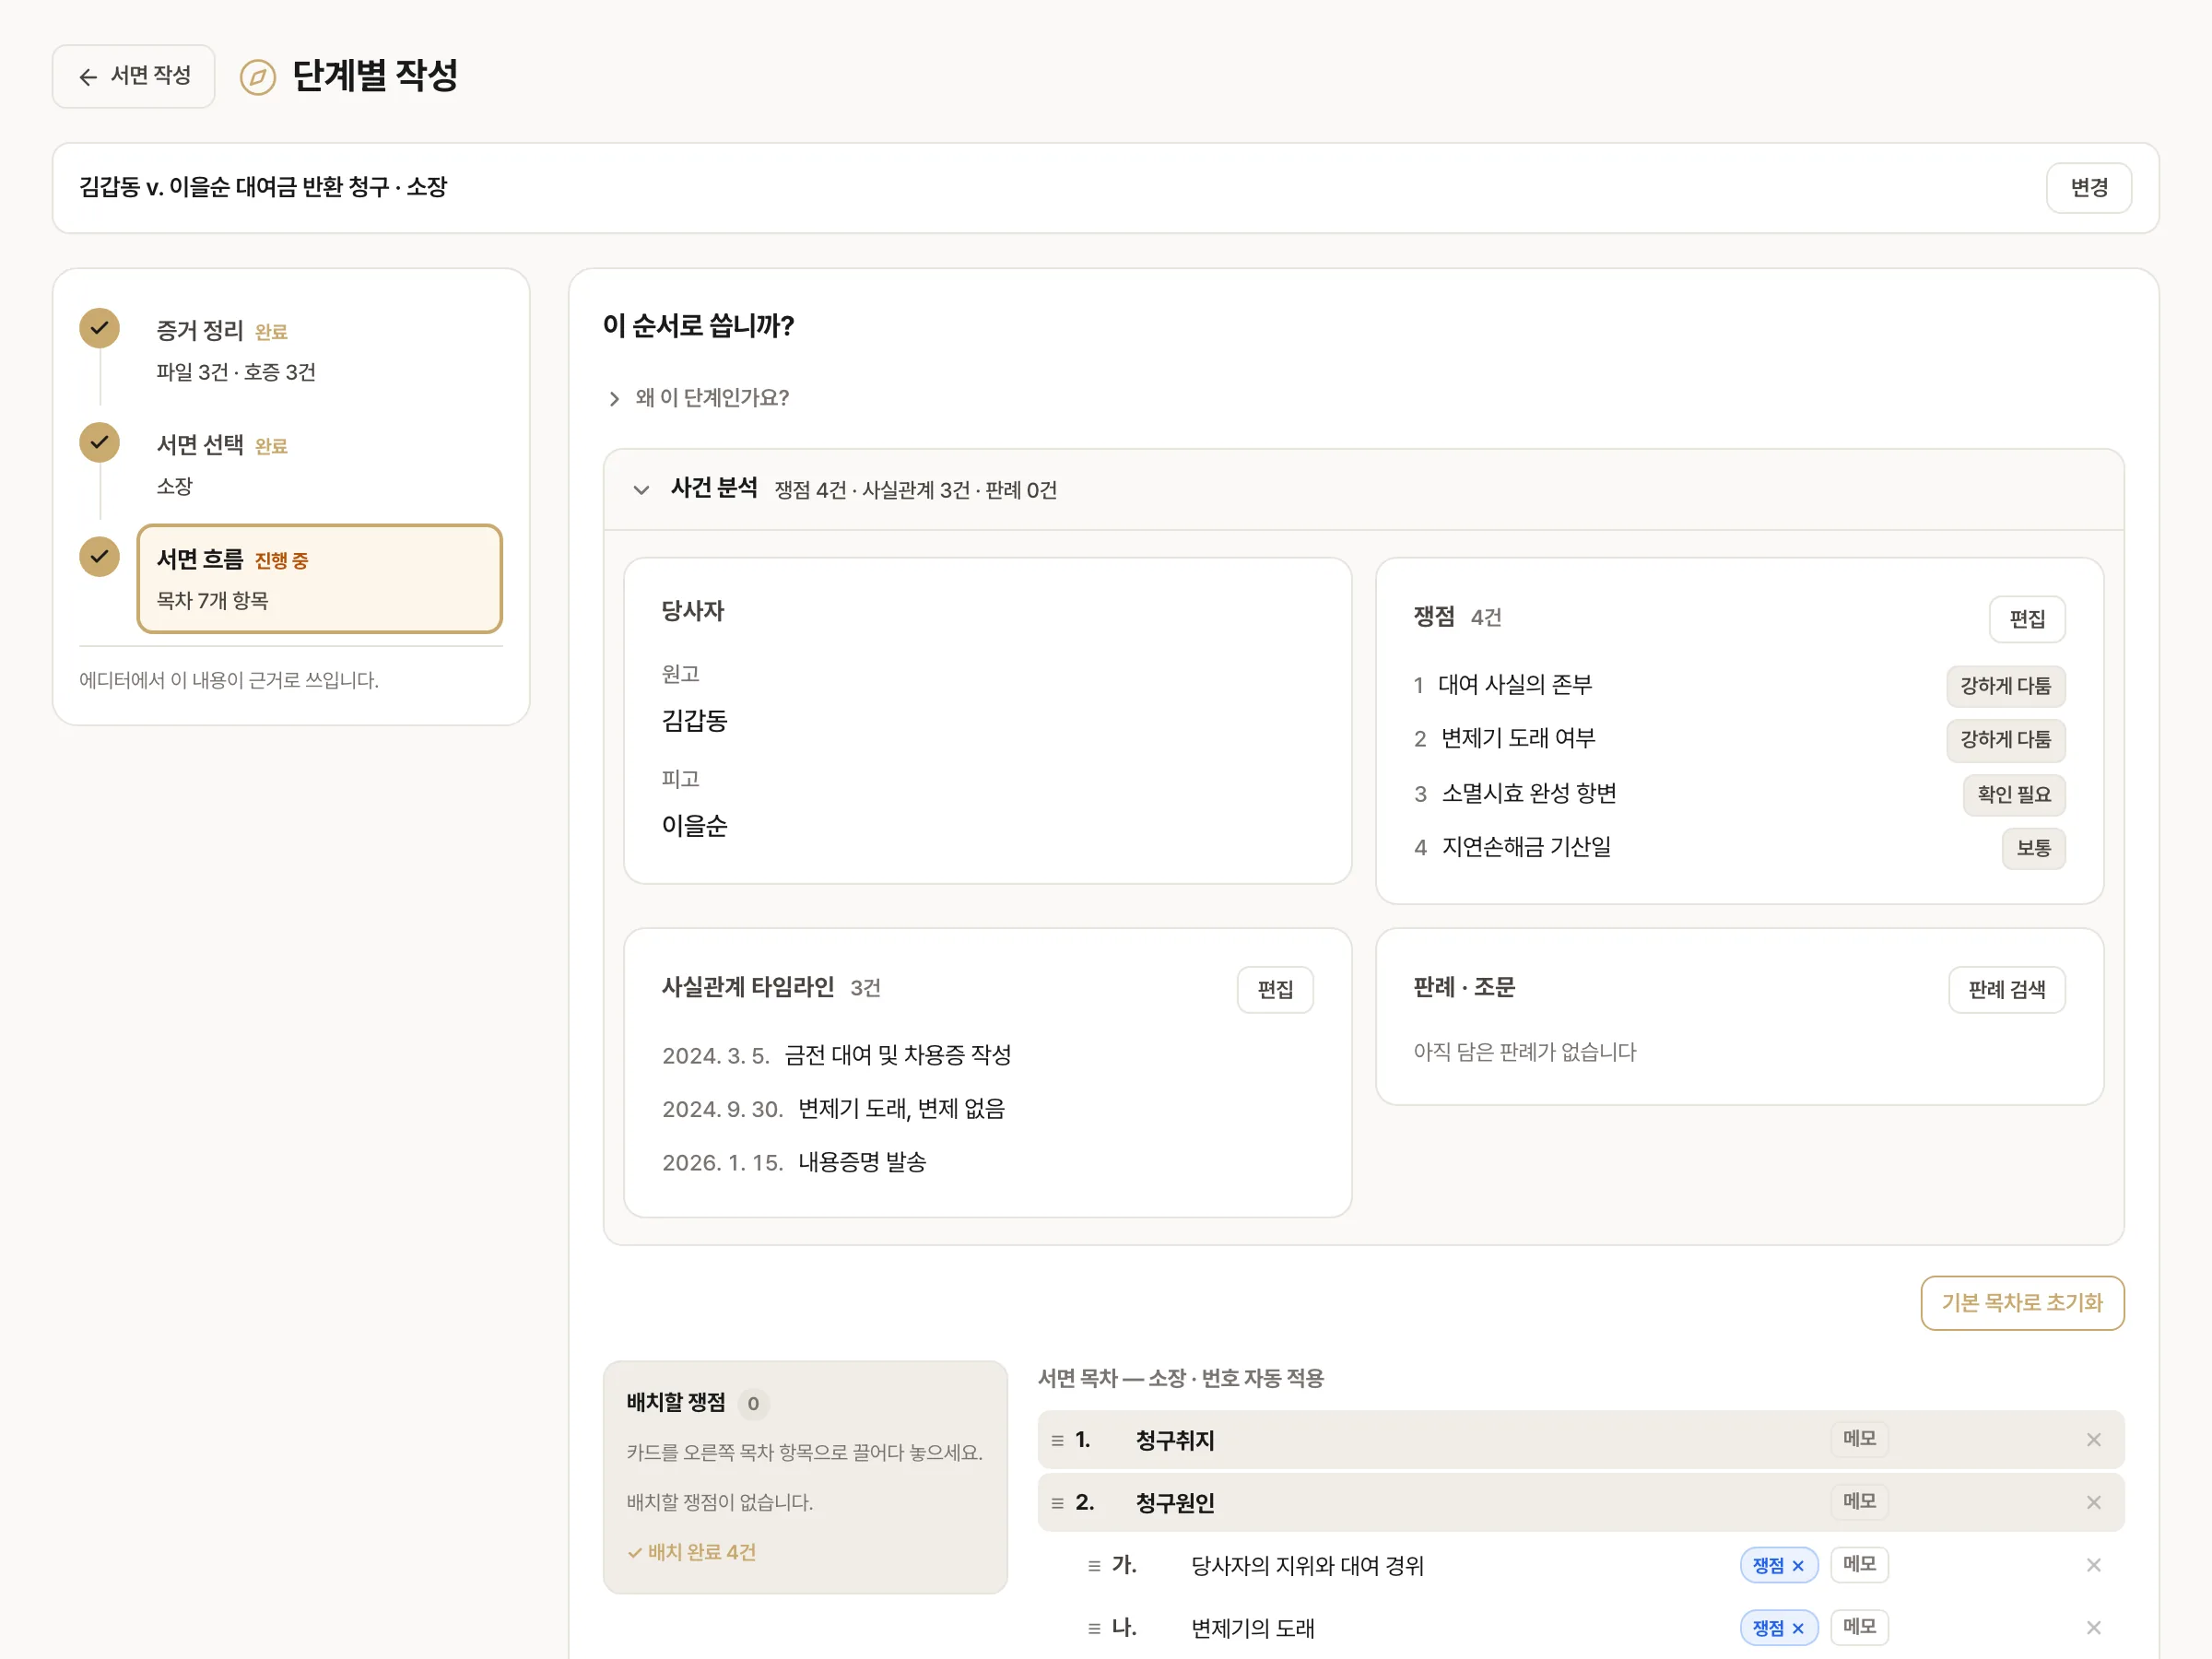The height and width of the screenshot is (1659, 2212).
Task: Click outline title 청구원인
Action: point(1174,1504)
